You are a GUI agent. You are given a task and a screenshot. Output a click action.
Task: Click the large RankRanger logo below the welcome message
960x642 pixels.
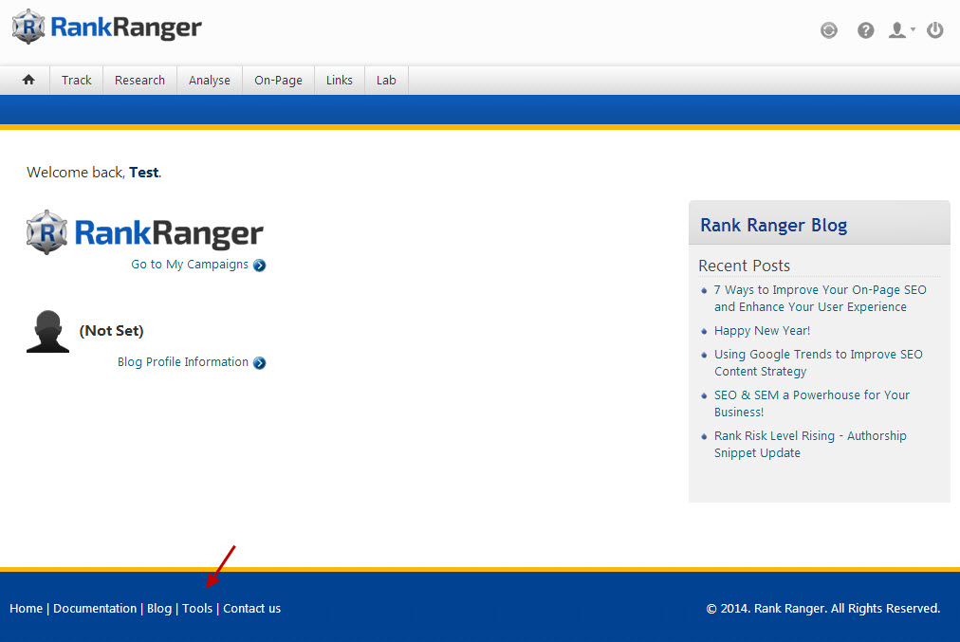coord(144,232)
